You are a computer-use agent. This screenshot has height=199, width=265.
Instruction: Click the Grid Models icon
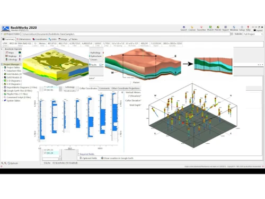(x=5, y=74)
